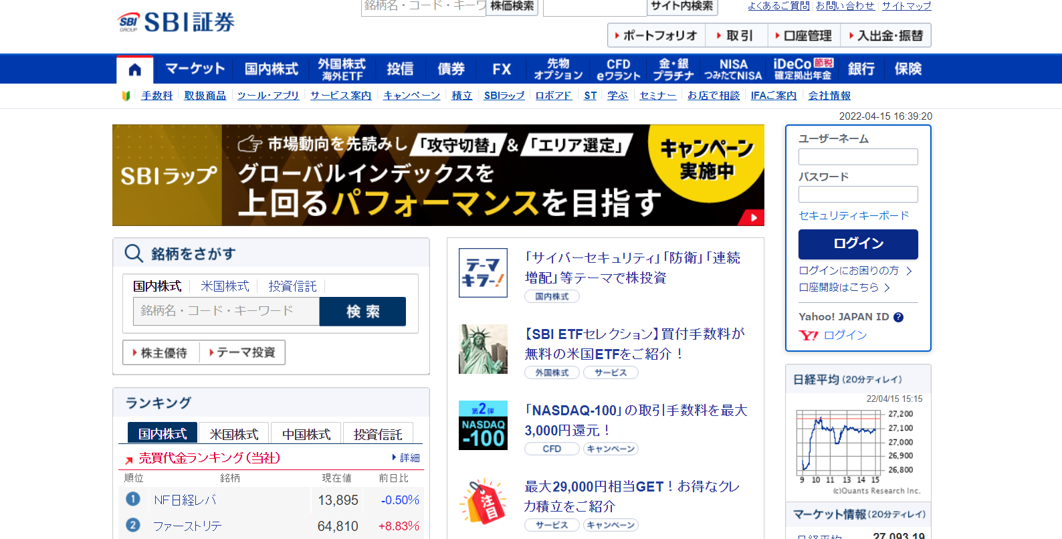Open サイトマップ link
Screen dimensions: 1062x539
pyautogui.click(x=906, y=6)
